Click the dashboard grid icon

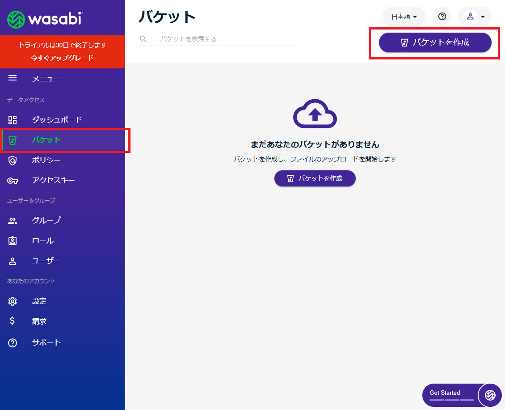click(13, 120)
